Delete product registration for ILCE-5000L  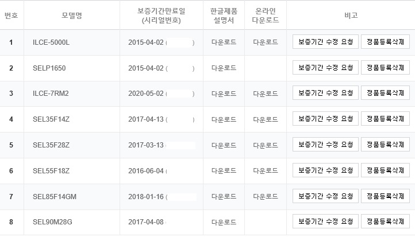(x=385, y=42)
